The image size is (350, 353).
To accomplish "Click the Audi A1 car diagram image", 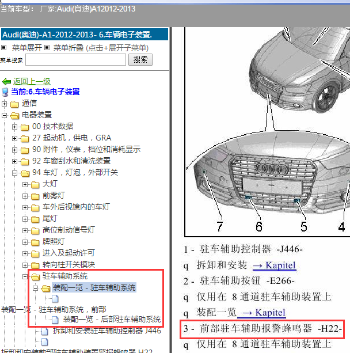I will click(x=267, y=132).
